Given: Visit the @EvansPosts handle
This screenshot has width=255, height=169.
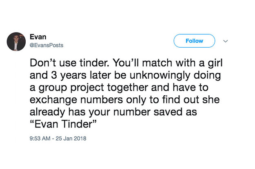Looking at the screenshot, I should point(47,45).
